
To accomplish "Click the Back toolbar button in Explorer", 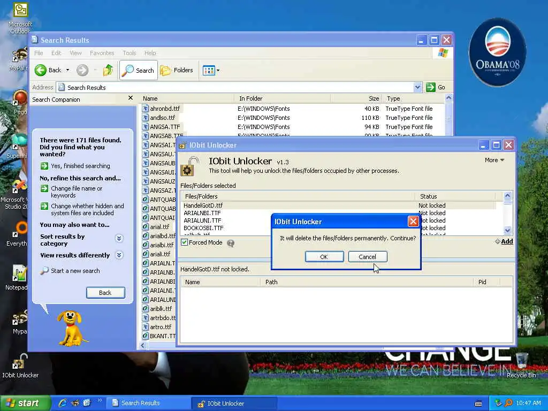I will tap(48, 70).
